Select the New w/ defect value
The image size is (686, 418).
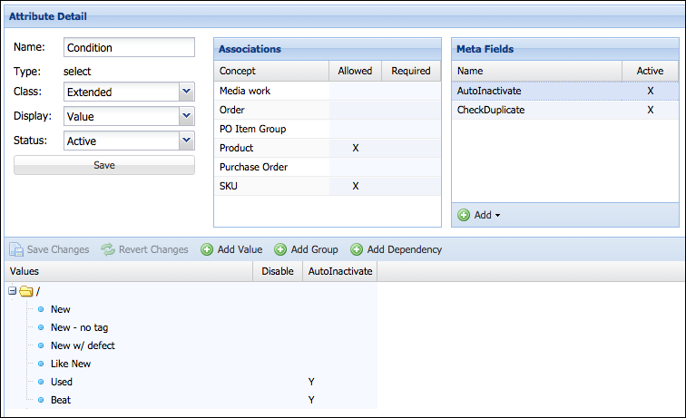pos(83,345)
